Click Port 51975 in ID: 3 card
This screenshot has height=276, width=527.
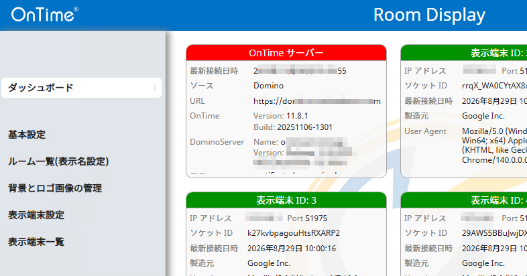click(307, 218)
